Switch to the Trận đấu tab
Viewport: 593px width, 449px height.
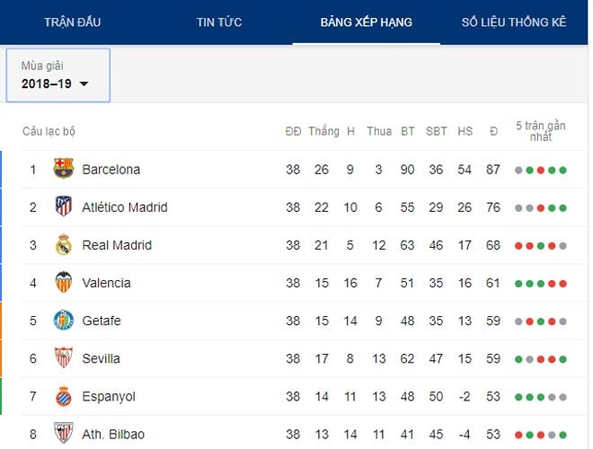(71, 22)
